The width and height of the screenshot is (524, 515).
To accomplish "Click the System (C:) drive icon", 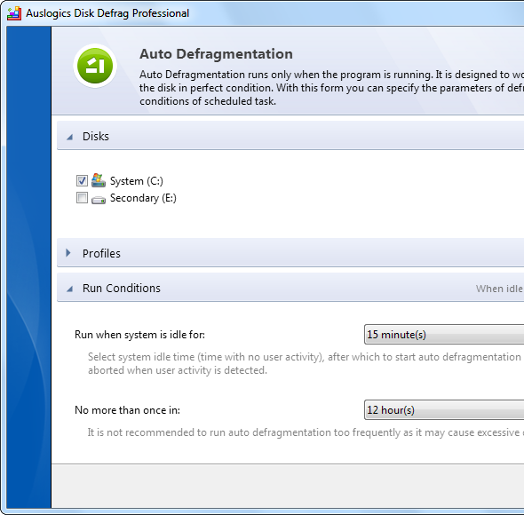I will pyautogui.click(x=99, y=180).
